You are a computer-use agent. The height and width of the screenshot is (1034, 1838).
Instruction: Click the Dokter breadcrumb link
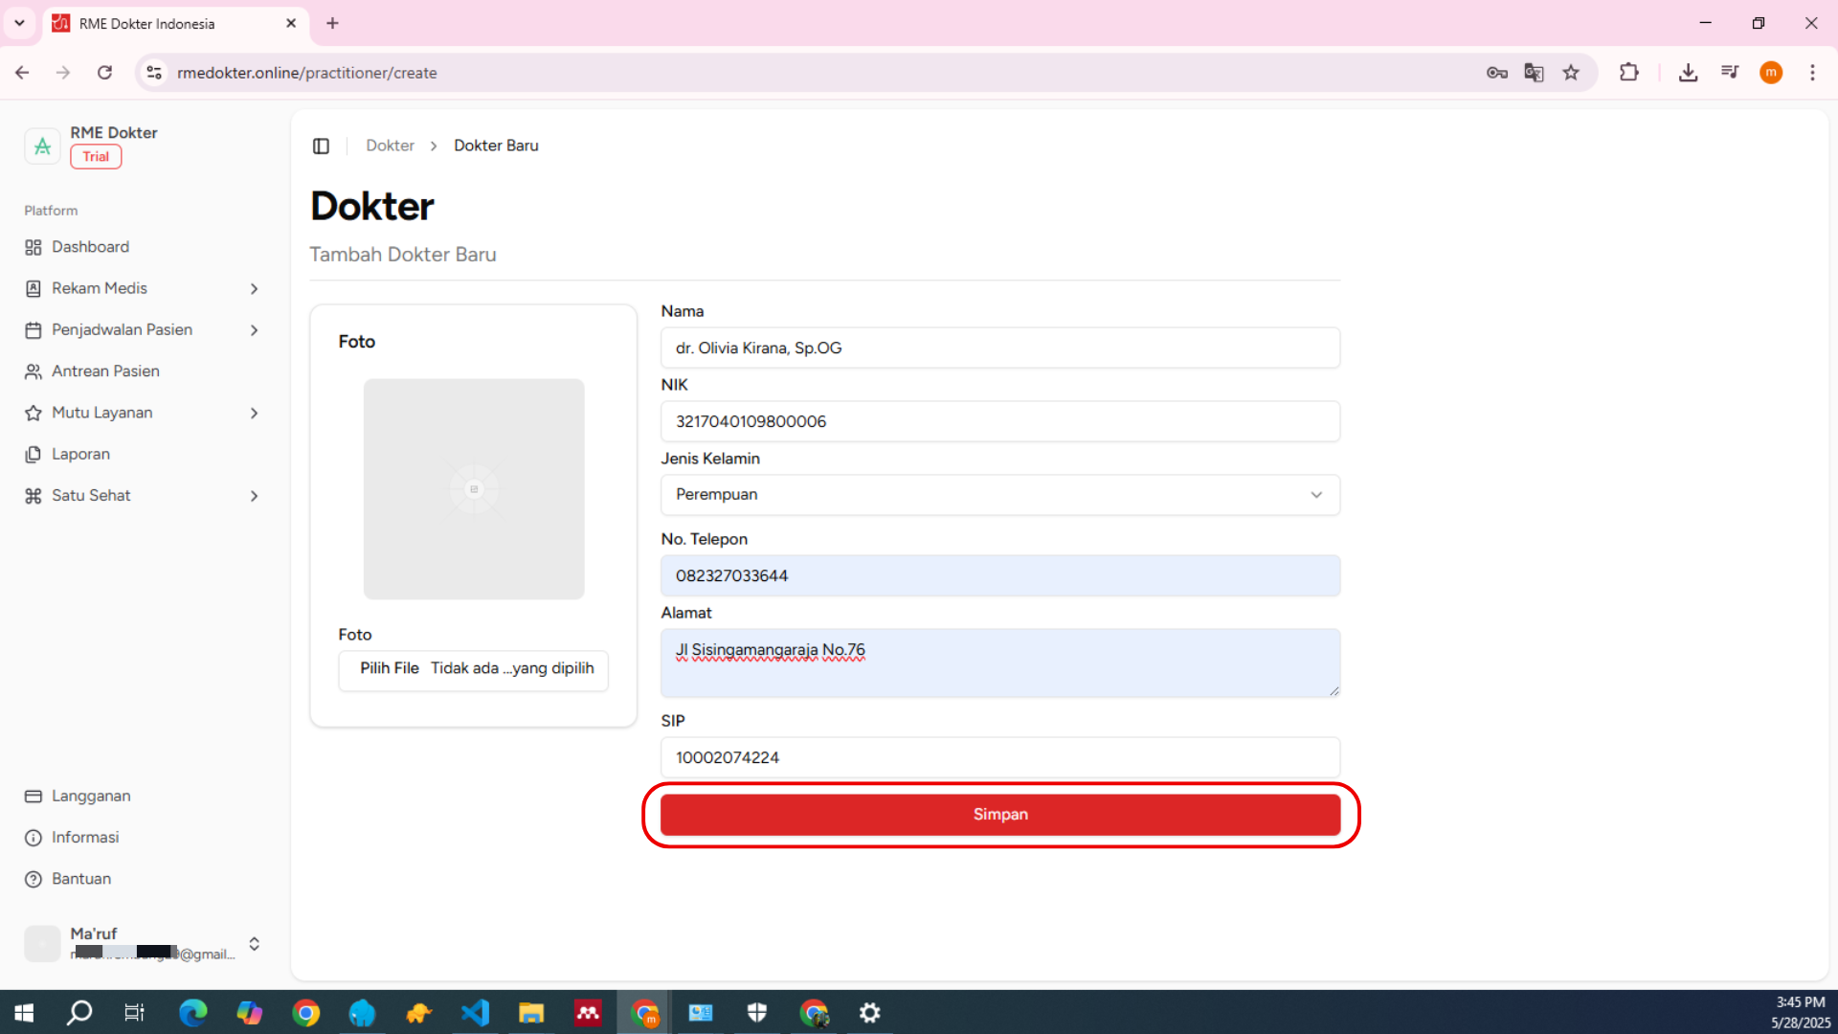pos(390,146)
